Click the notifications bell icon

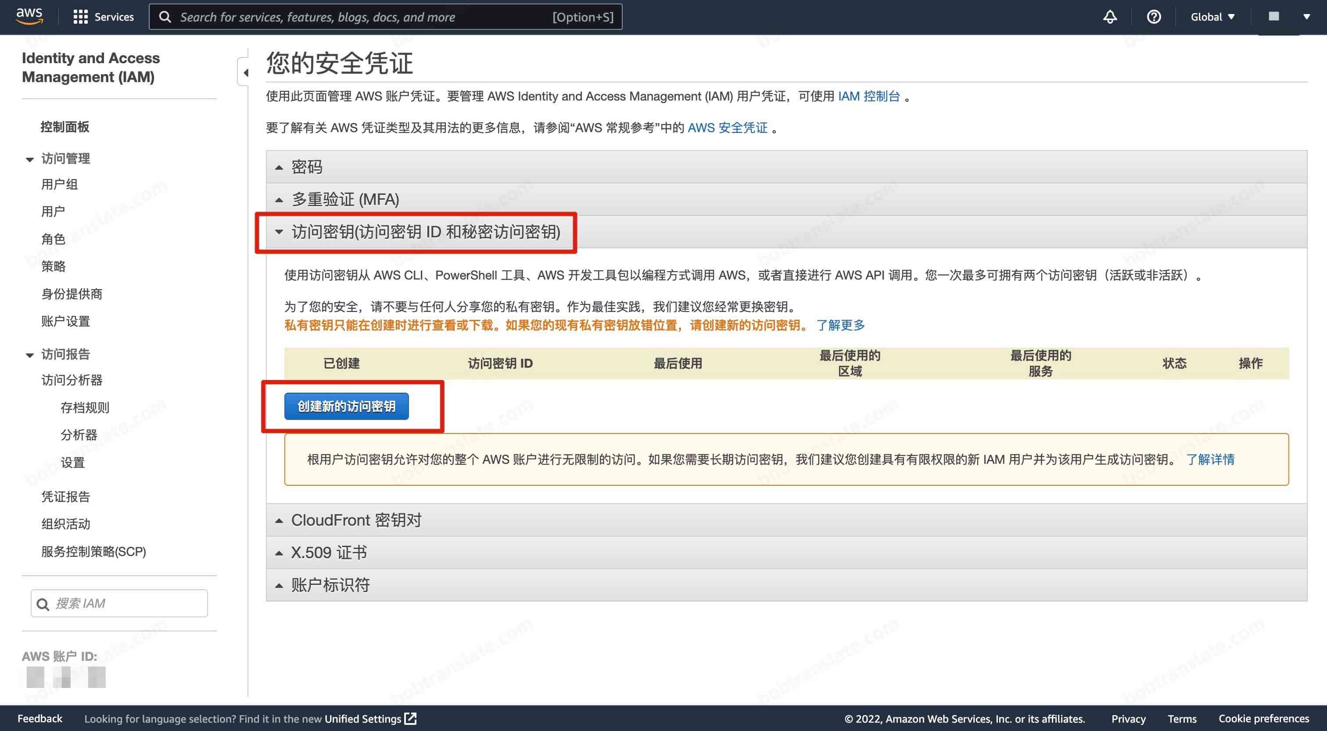coord(1110,17)
